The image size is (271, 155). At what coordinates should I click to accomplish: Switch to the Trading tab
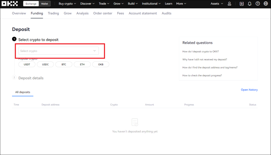tap(53, 13)
